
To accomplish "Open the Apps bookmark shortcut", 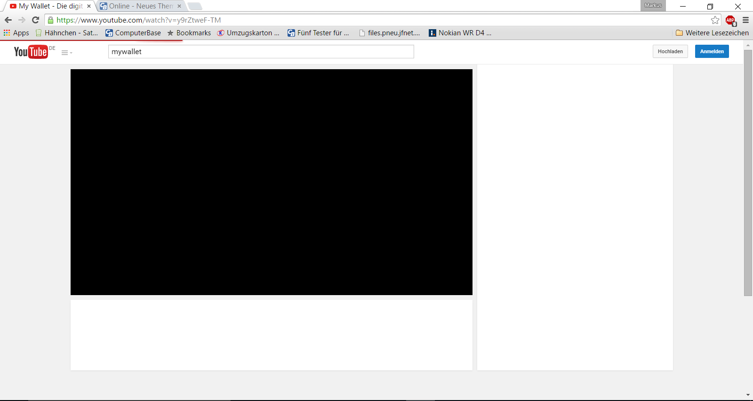I will 16,33.
